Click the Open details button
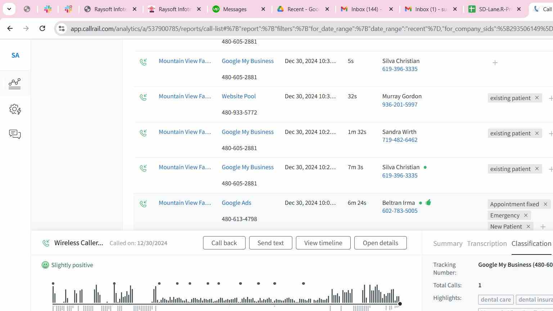The height and width of the screenshot is (311, 553). 381,243
